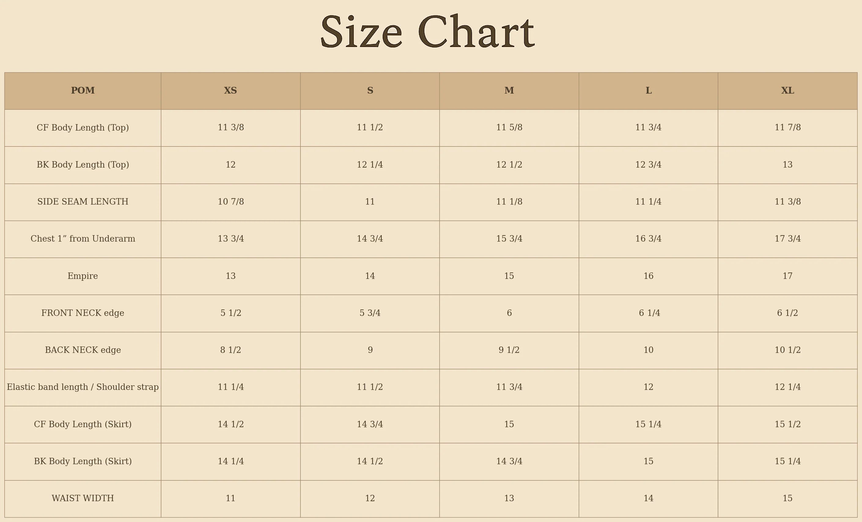Select the SIDE SEAM LENGTH row label
The image size is (862, 522).
83,202
